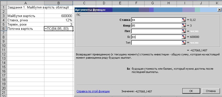
Task: Click the Плт argument label
Action: pyautogui.click(x=128, y=31)
